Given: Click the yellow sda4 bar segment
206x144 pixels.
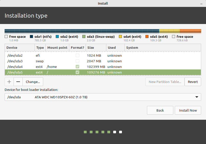Looking at the screenshot, I should (x=169, y=31).
